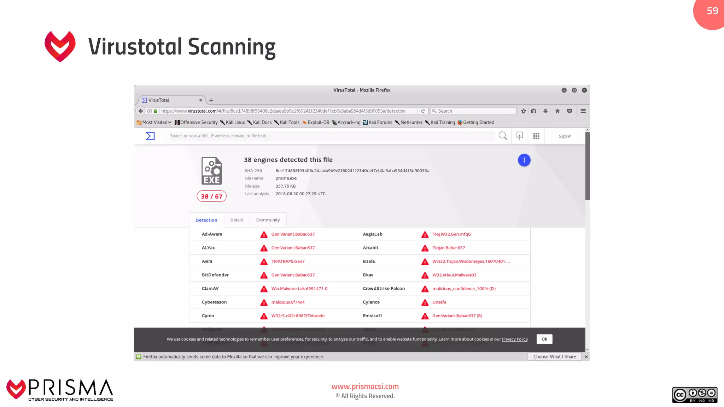
Task: Click the prisma.exe file name
Action: pyautogui.click(x=286, y=178)
